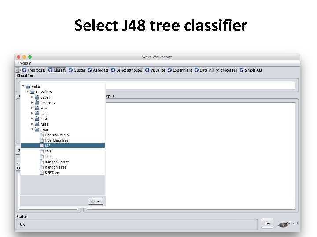The height and width of the screenshot is (237, 317).
Task: Select the DecisionStump classifier
Action: [x=57, y=135]
